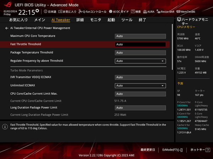The image size is (213, 159).
Task: Open the モニタ tab
Action: [95, 20]
